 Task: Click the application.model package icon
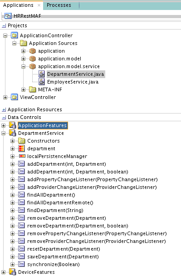point(33,59)
